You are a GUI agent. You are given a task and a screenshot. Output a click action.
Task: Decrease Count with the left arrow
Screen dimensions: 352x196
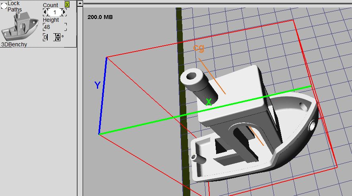pos(45,12)
